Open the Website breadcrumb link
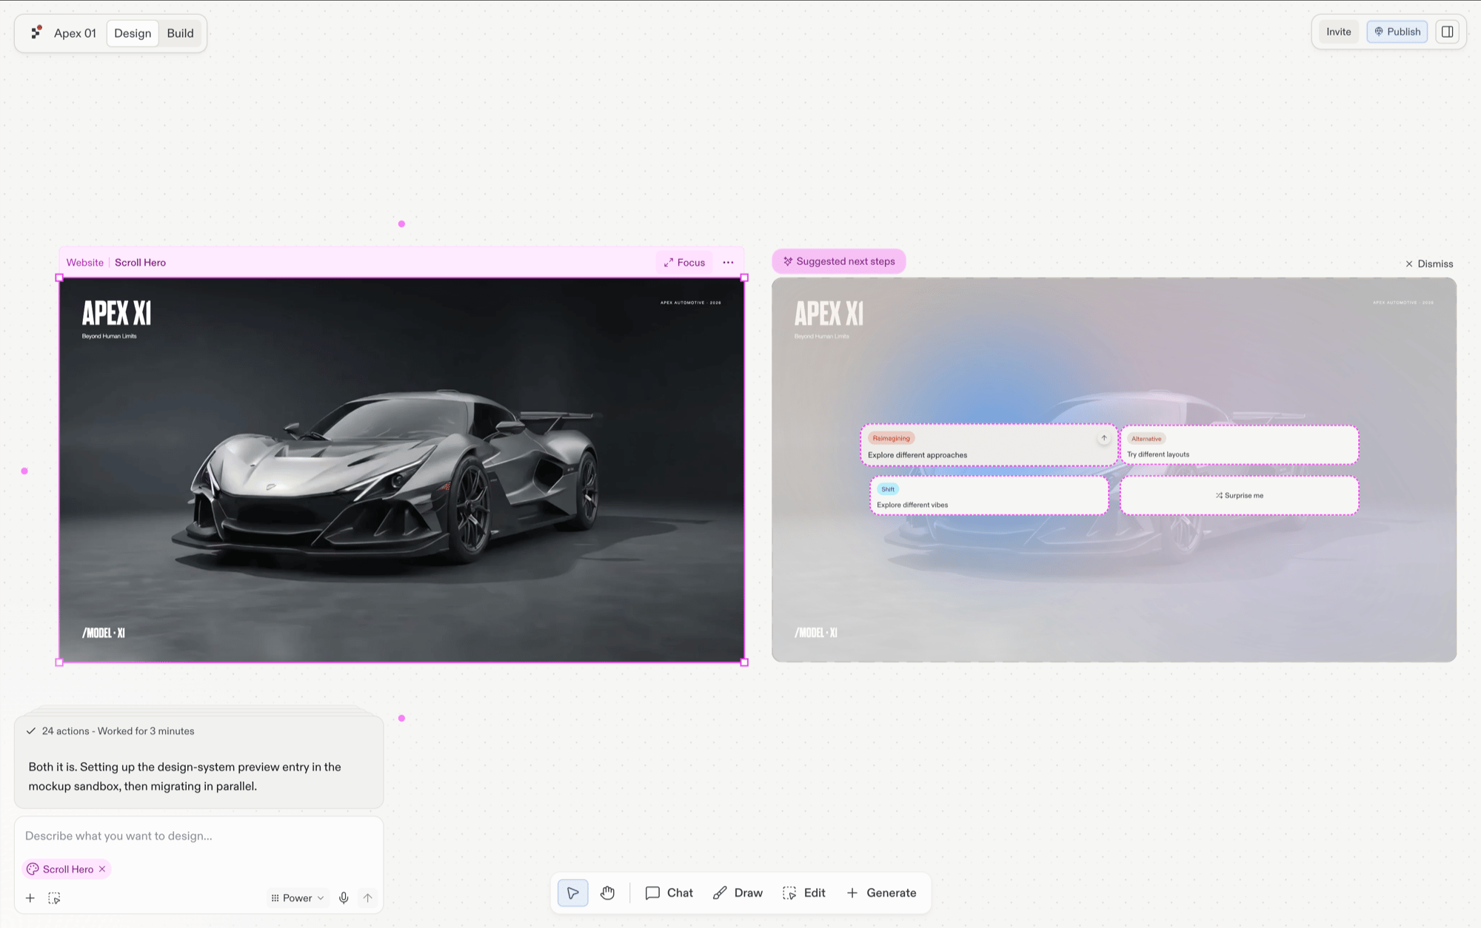This screenshot has width=1481, height=928. coord(85,263)
